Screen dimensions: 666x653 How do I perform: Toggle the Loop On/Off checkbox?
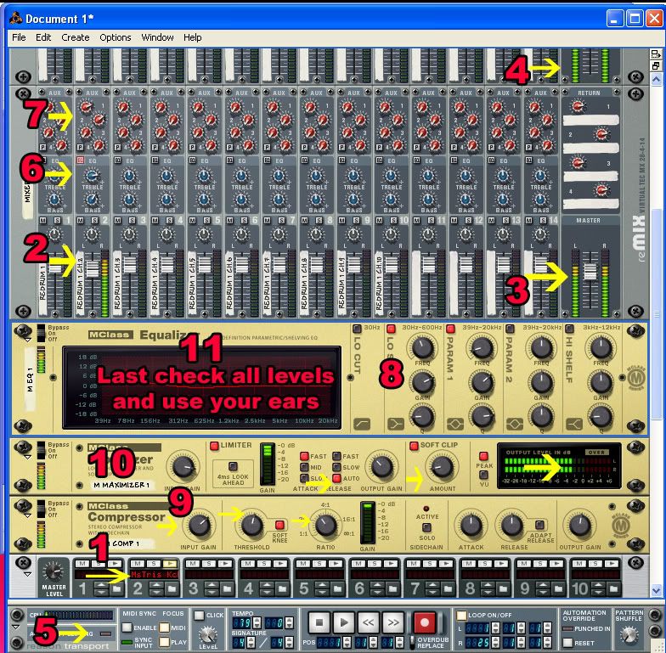461,614
